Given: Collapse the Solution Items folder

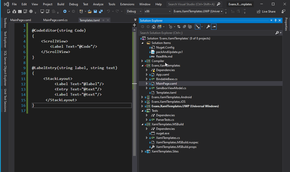Looking at the screenshot, I should pyautogui.click(x=142, y=43).
